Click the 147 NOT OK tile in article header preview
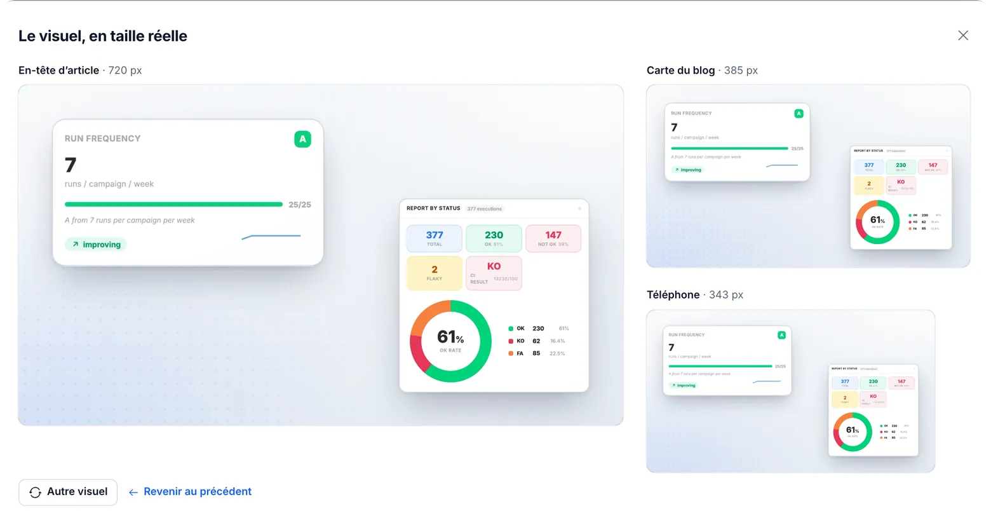This screenshot has width=991, height=511. pyautogui.click(x=553, y=238)
